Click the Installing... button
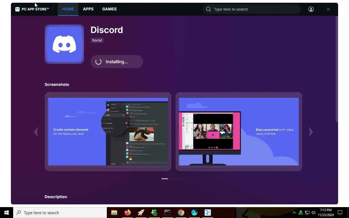 pos(117,62)
